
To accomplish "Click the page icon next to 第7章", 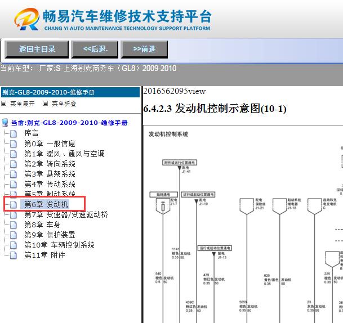I will (x=14, y=215).
